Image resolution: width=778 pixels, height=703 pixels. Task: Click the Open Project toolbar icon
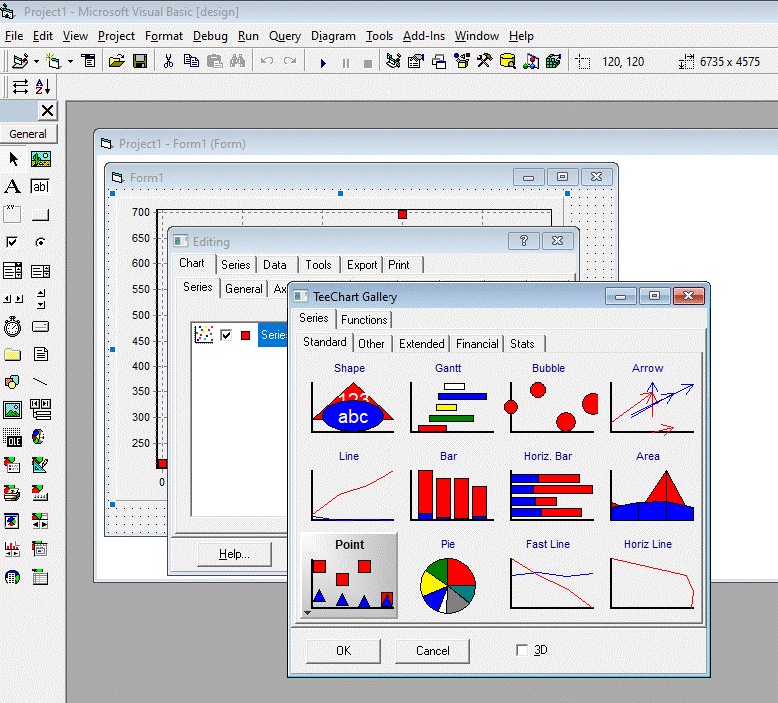(x=117, y=62)
